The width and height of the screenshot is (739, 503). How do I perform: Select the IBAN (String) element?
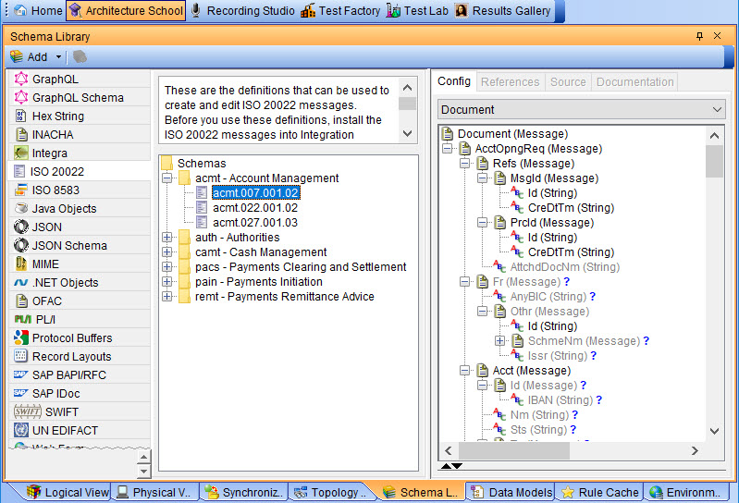coord(560,400)
